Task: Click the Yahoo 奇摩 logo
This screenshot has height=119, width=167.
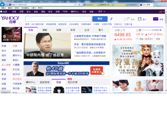Action: 10,20
